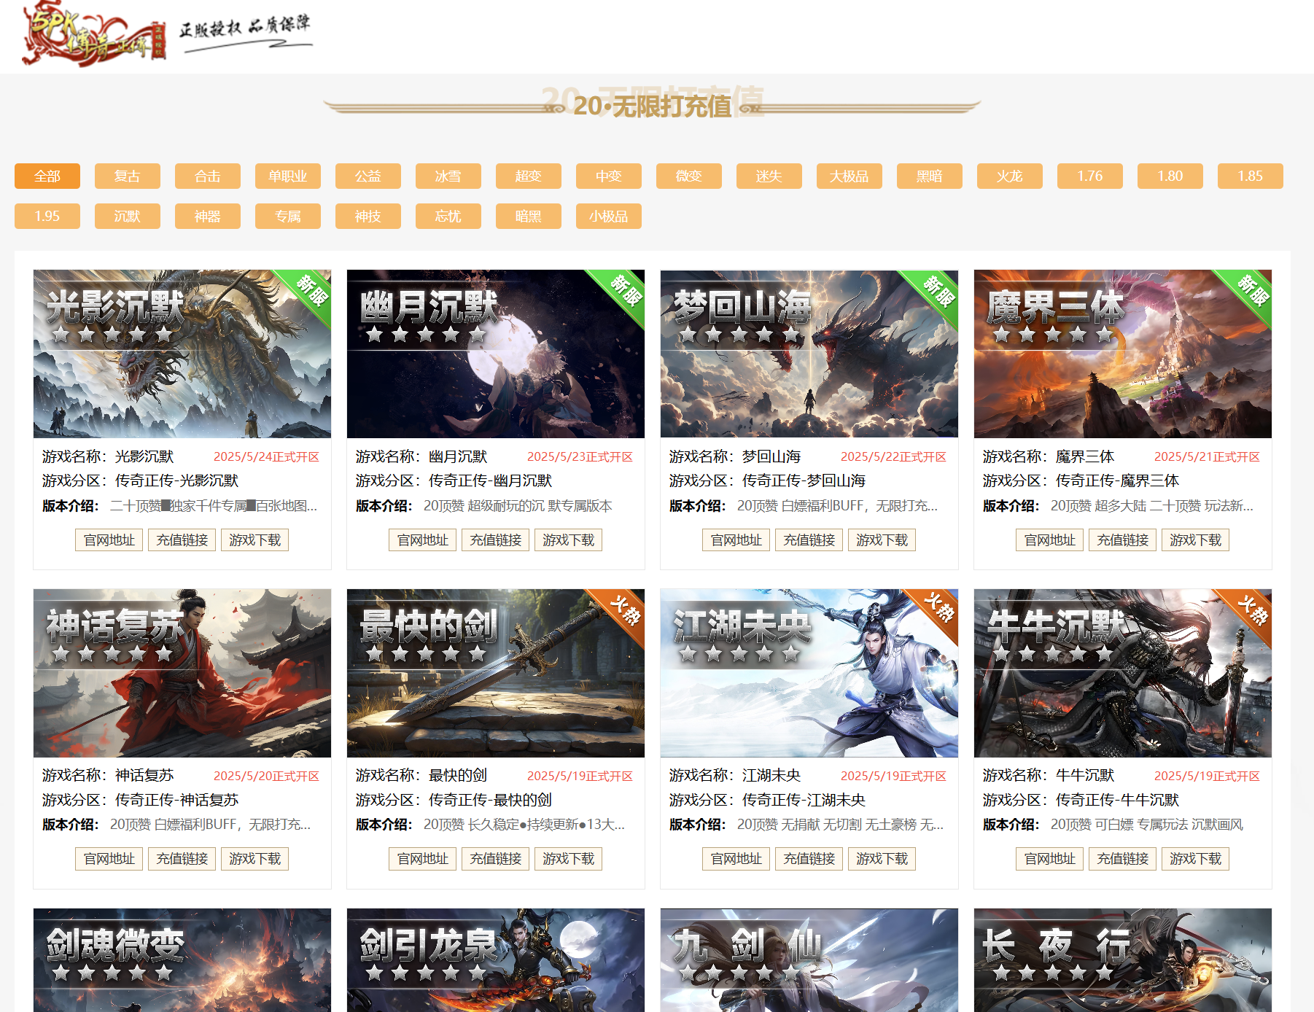Screen dimensions: 1314x1012
Task: Select the 冰雪 category filter
Action: pos(448,176)
